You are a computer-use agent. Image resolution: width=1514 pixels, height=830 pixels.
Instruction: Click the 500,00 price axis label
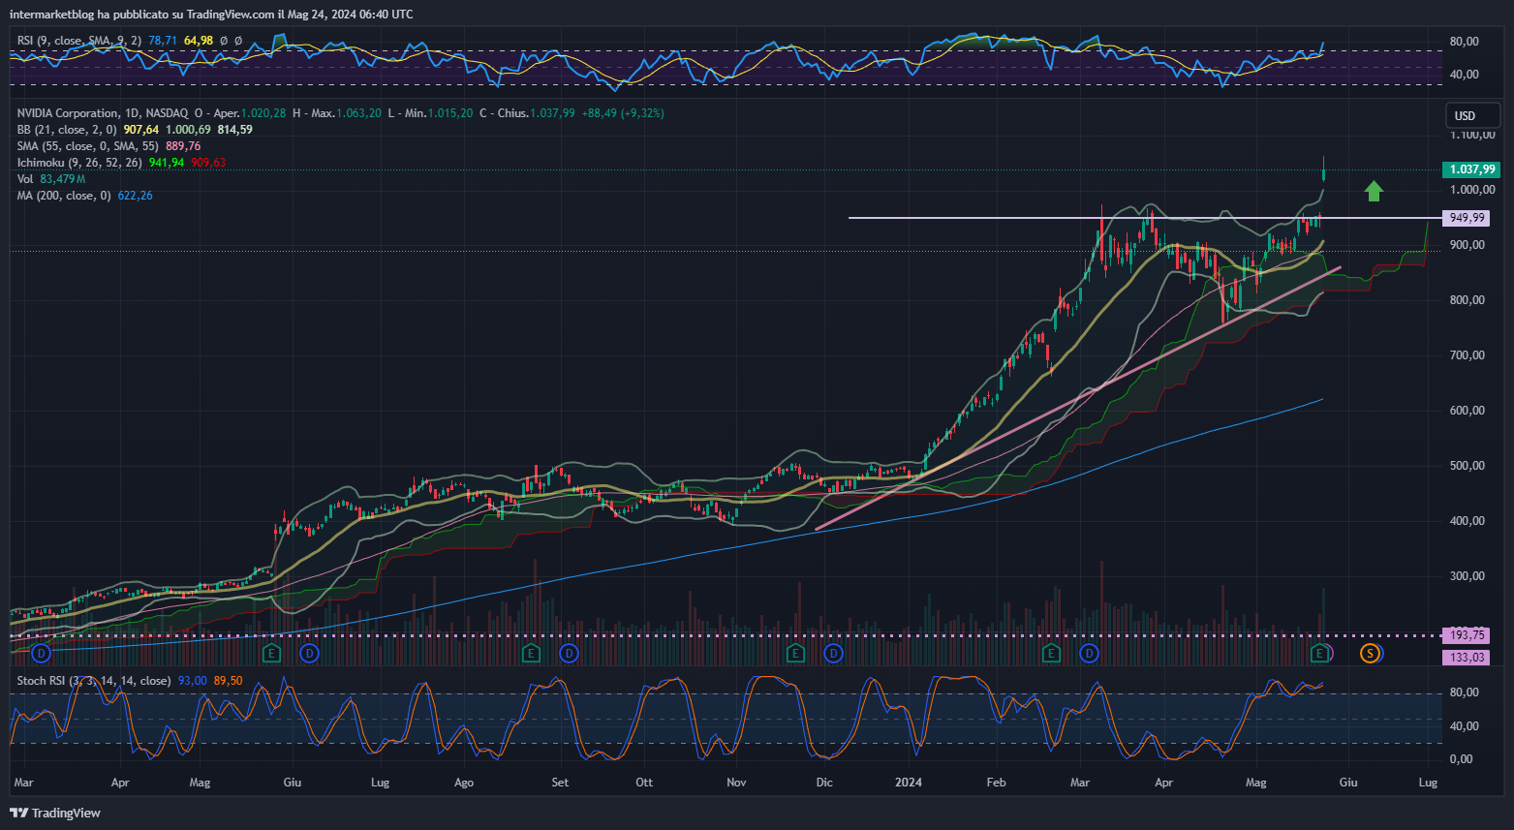tap(1468, 466)
